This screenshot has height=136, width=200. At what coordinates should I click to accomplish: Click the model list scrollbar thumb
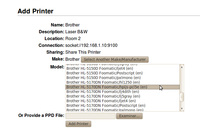pyautogui.click(x=182, y=97)
